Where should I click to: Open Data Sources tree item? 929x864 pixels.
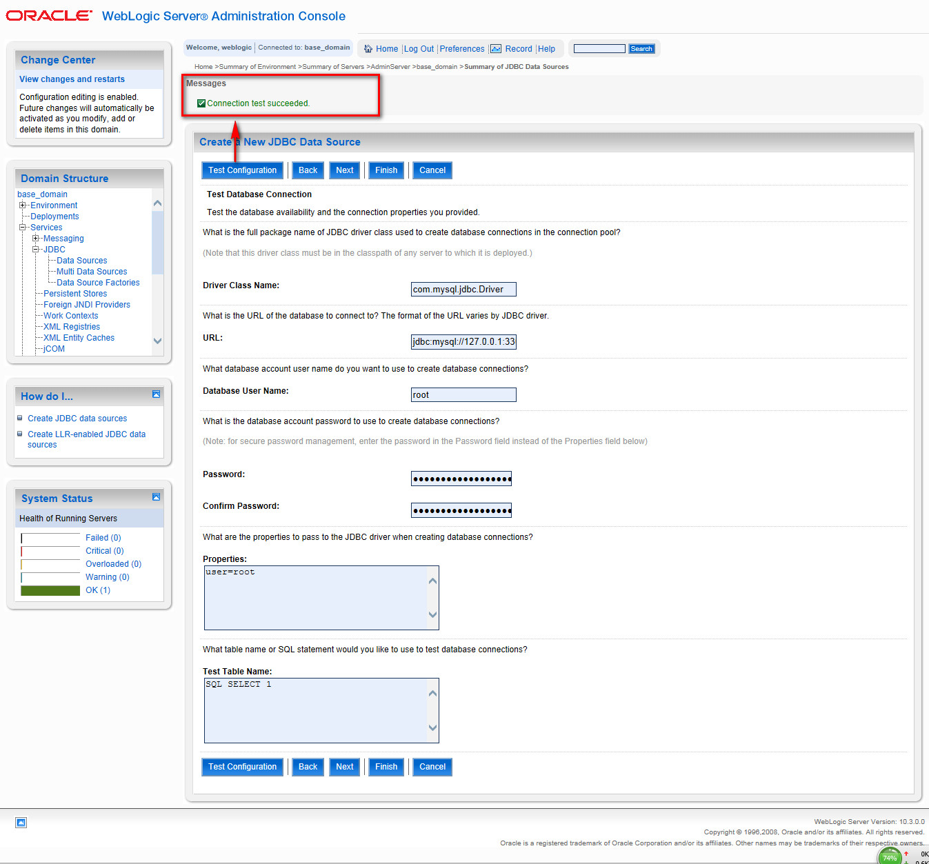tap(82, 261)
